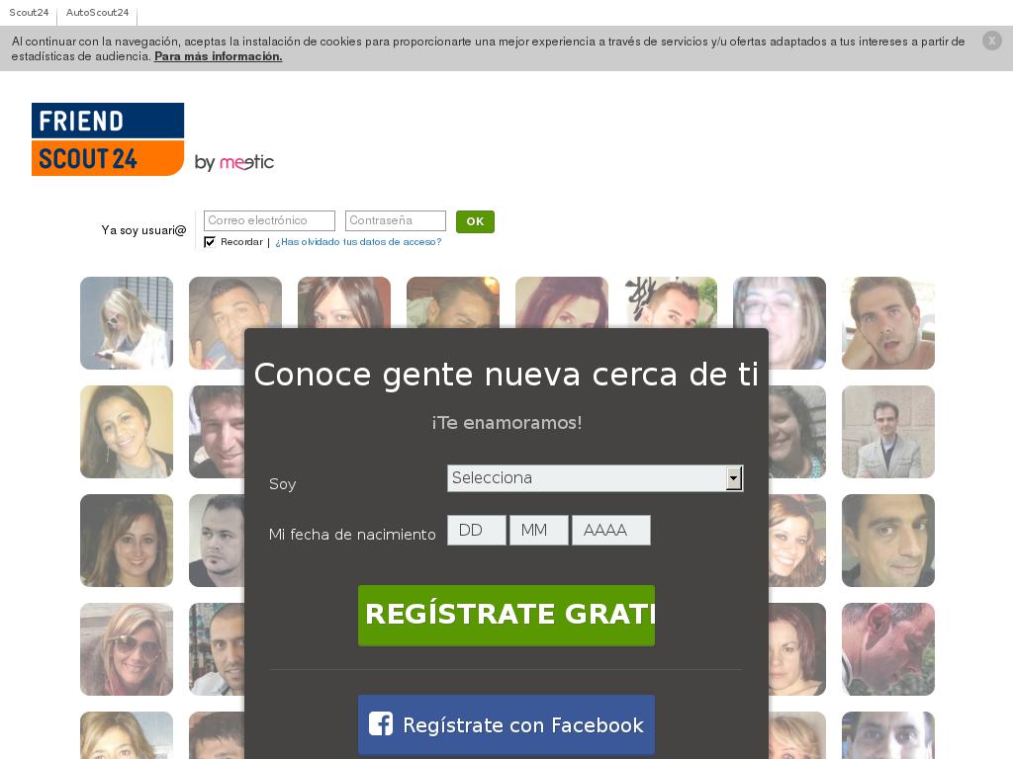Image resolution: width=1013 pixels, height=759 pixels.
Task: Open '¿Has olvidado tus datos de acceso?' link
Action: tap(358, 242)
